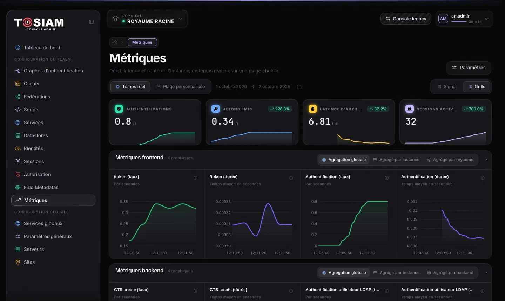The image size is (505, 301).
Task: Select frontend Agrégé par royaume
Action: coord(450,160)
